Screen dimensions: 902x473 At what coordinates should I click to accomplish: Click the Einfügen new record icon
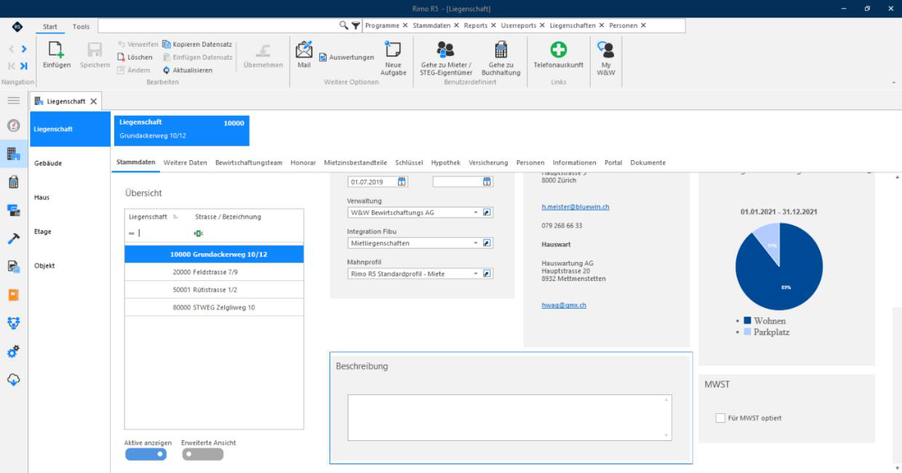57,50
